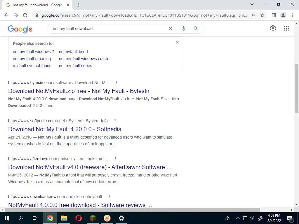Viewport: 299px width, 224px height.
Task: Edit the 'not my fault download' search field
Action: [x=109, y=29]
